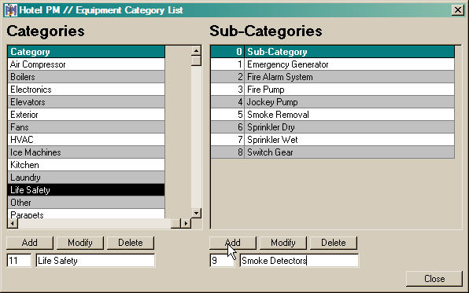Select Emergency Generator sub-category
The image size is (469, 293).
[333, 64]
